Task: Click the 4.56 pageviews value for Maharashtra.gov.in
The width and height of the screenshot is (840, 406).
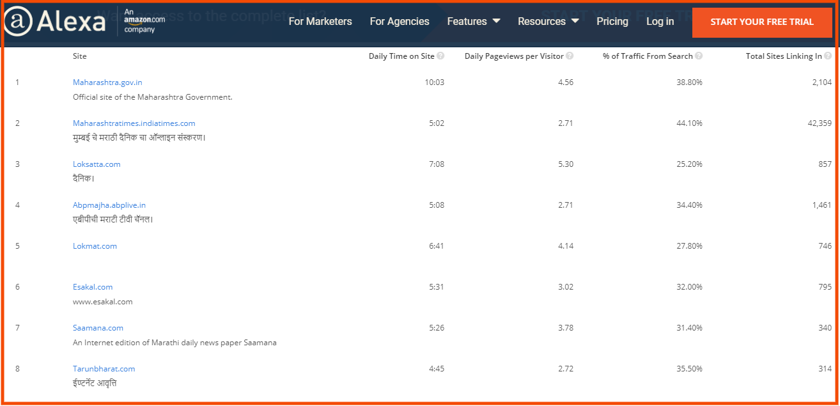Action: click(x=566, y=82)
